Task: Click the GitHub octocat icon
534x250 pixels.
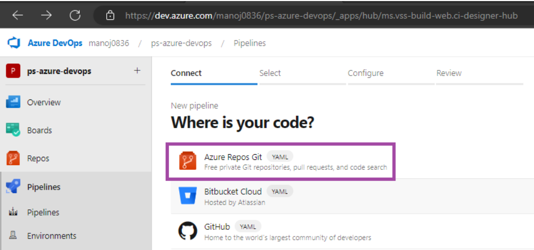Action: [188, 231]
